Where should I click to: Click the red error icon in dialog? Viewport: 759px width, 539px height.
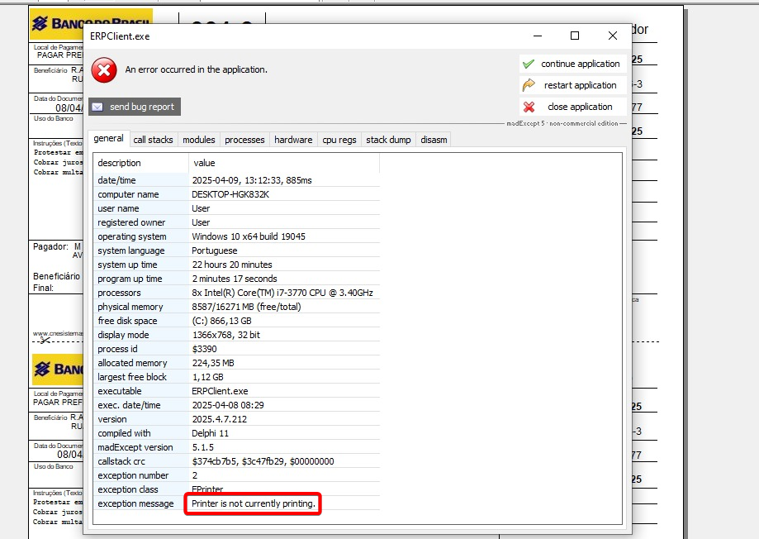point(104,70)
